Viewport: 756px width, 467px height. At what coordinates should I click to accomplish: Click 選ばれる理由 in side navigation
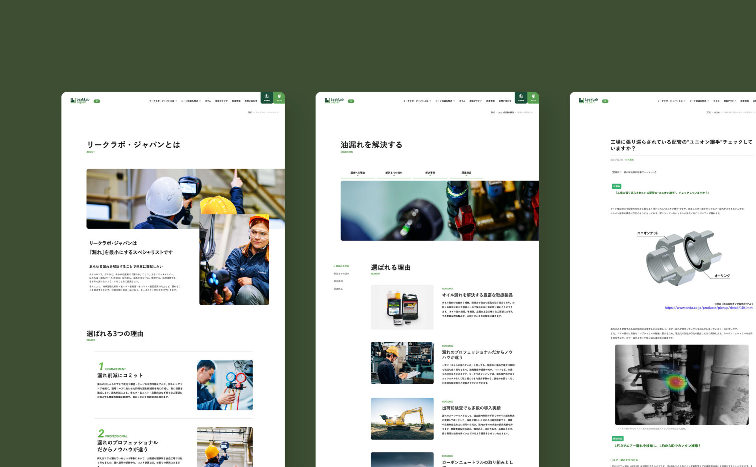(x=342, y=266)
